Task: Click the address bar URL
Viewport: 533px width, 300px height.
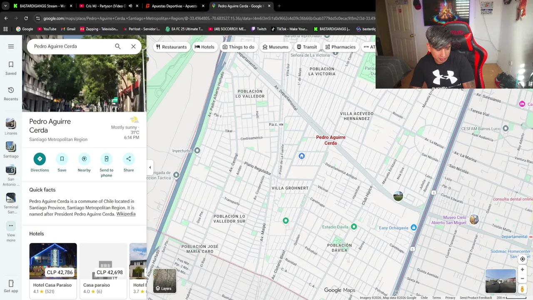Action: [x=208, y=18]
